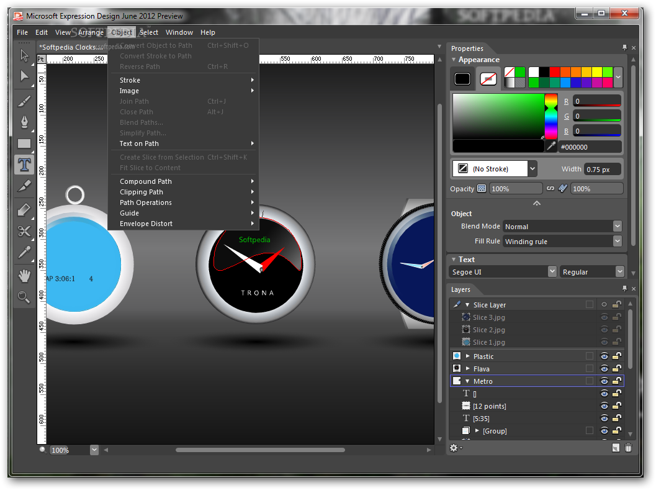Pick color with the eyedropper beside hex field
Image resolution: width=656 pixels, height=490 pixels.
(551, 146)
